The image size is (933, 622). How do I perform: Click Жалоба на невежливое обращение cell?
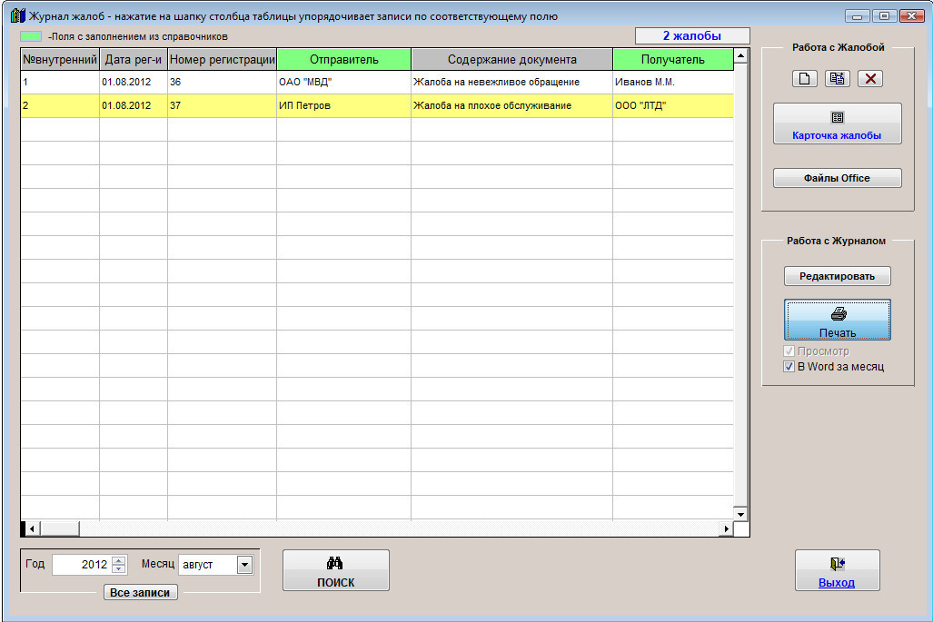point(511,82)
